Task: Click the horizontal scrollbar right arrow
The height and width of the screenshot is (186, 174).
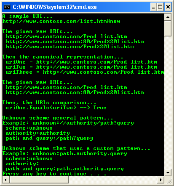Action: 161,180
